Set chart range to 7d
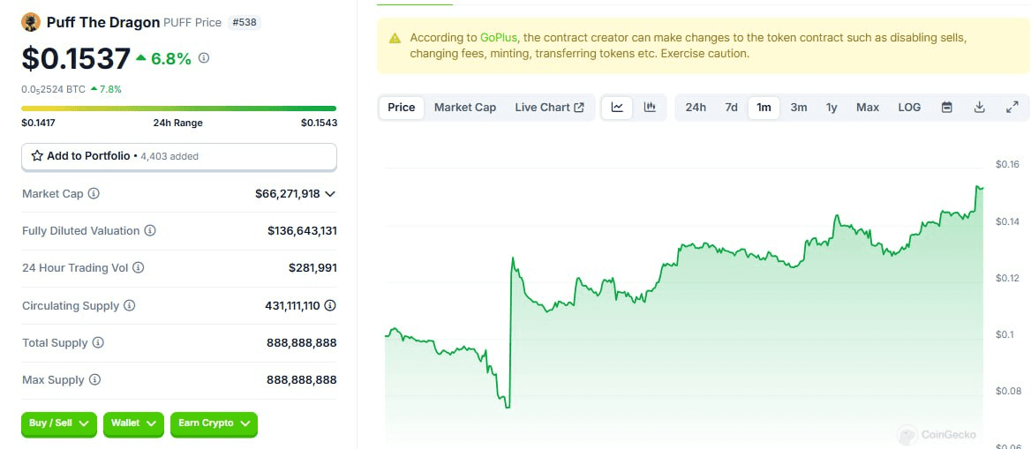1031x449 pixels. (x=731, y=107)
